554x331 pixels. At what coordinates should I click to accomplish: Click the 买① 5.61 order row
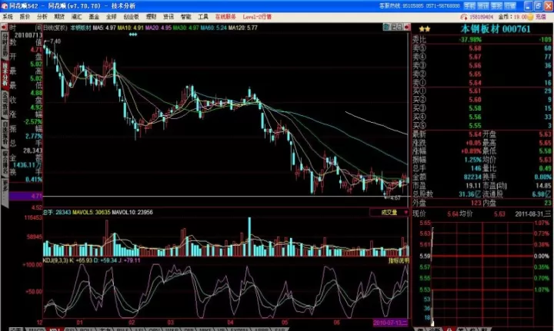pos(482,91)
